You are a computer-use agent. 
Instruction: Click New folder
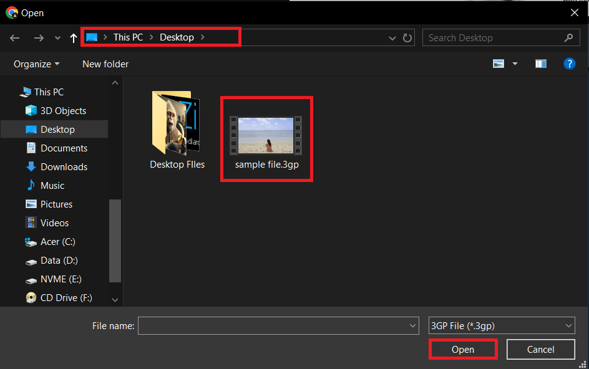105,64
